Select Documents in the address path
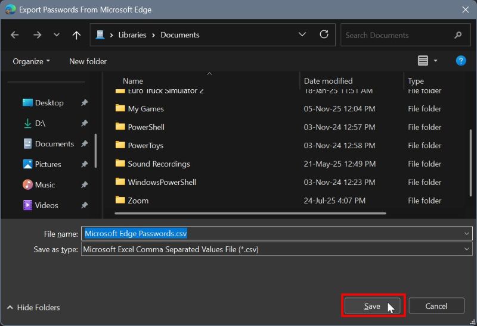 tap(180, 35)
